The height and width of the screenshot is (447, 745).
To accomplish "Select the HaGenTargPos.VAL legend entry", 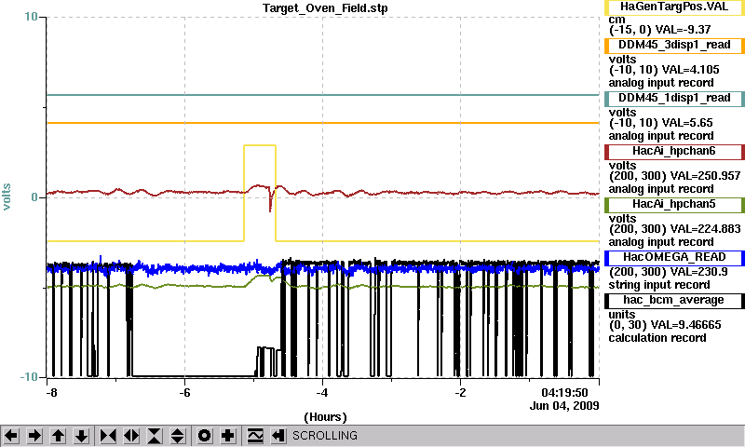I will click(674, 7).
